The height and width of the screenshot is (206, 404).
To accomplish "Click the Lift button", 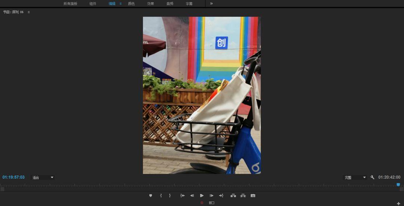I will point(233,196).
